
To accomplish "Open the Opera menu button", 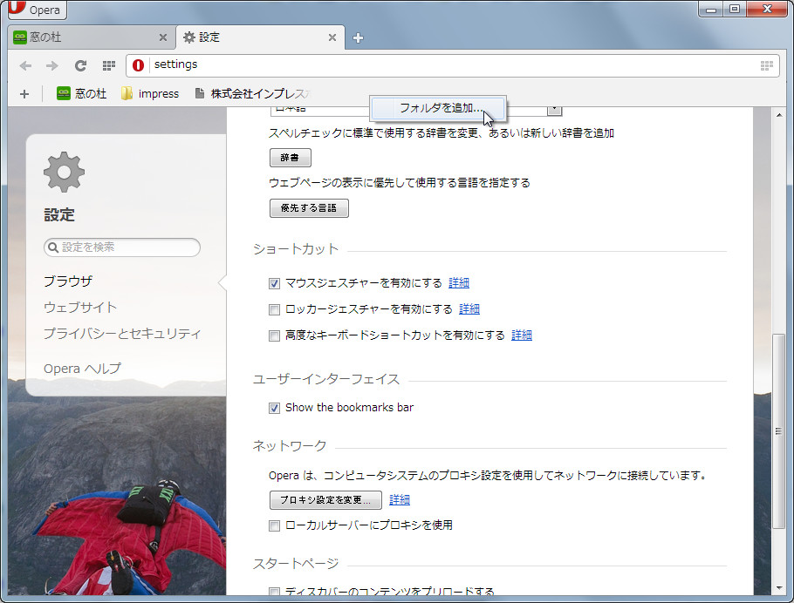I will pos(38,9).
